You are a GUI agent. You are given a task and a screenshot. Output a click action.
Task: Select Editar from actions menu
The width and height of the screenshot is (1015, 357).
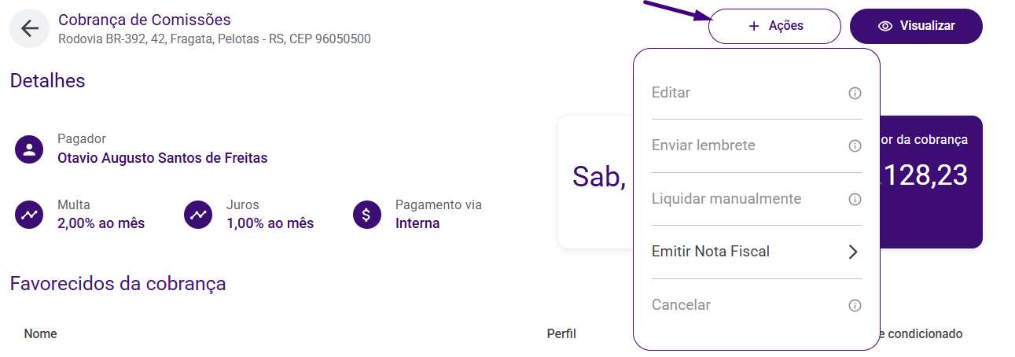click(x=671, y=93)
